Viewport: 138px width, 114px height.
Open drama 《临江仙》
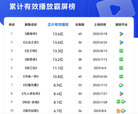[31, 68]
